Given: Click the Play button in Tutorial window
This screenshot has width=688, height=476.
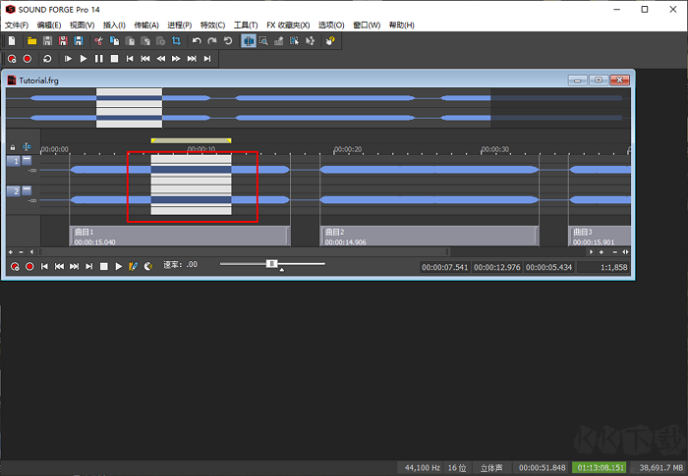Looking at the screenshot, I should point(118,266).
